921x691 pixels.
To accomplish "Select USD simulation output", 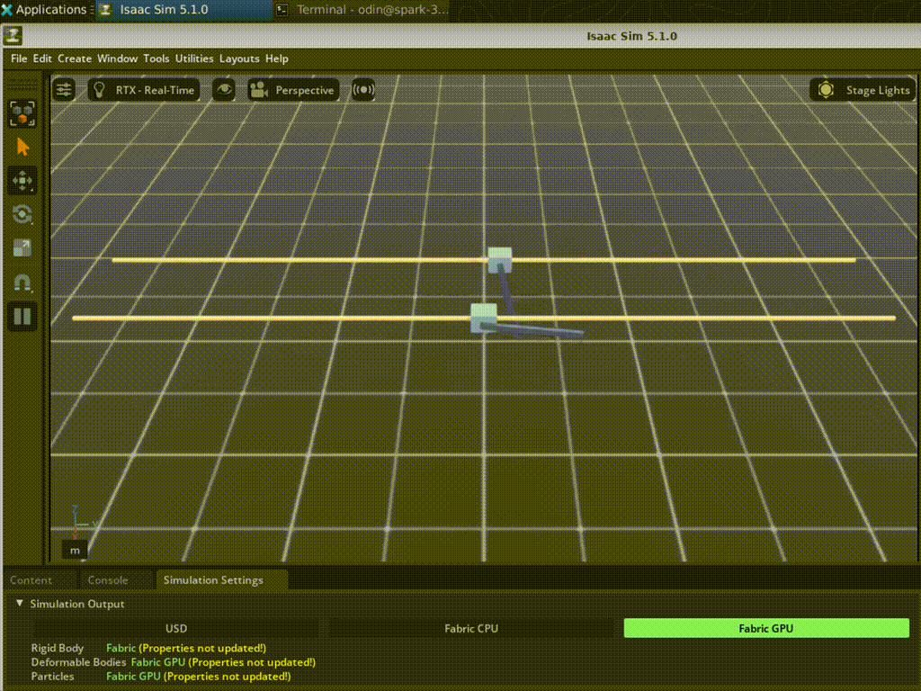I will [176, 628].
